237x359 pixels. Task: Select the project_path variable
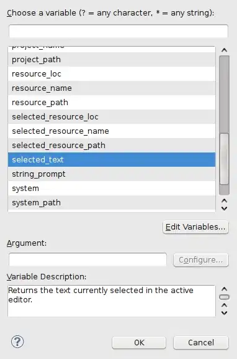112,60
